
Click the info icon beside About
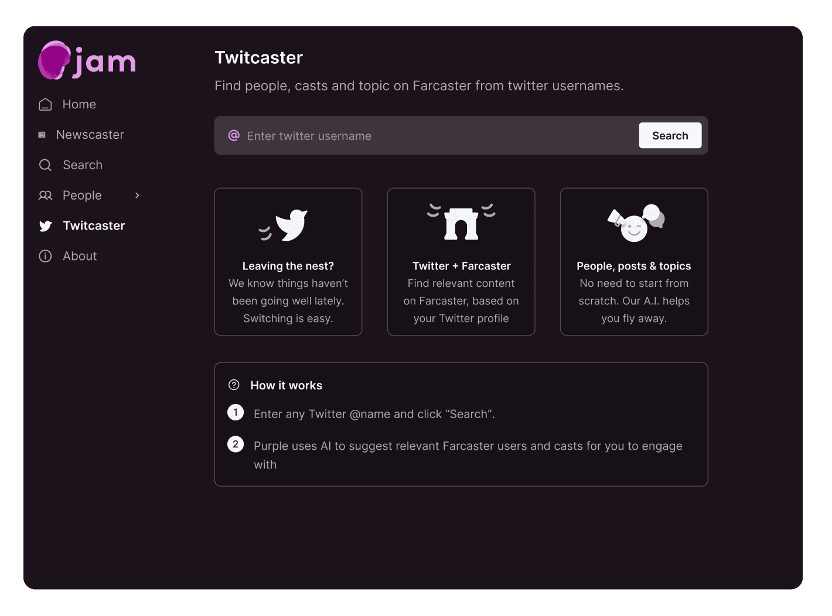[45, 256]
